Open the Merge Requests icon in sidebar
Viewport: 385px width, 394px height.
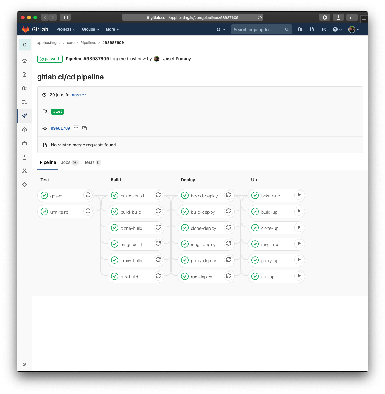coord(24,102)
